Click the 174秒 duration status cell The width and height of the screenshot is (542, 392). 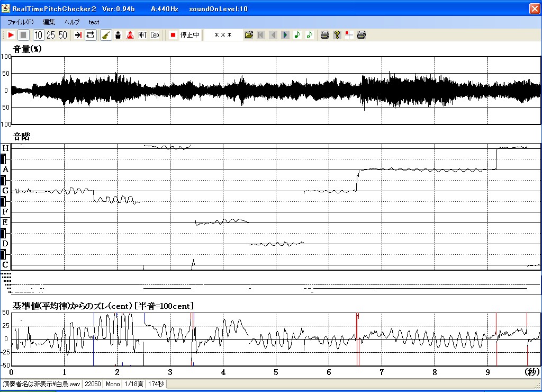(156, 384)
